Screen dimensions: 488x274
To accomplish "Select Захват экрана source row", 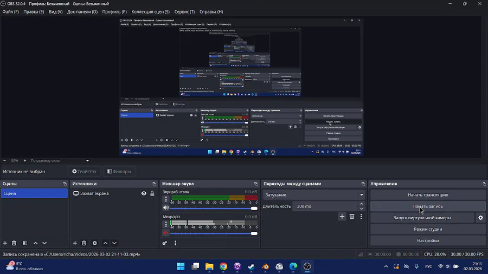I will click(114, 193).
